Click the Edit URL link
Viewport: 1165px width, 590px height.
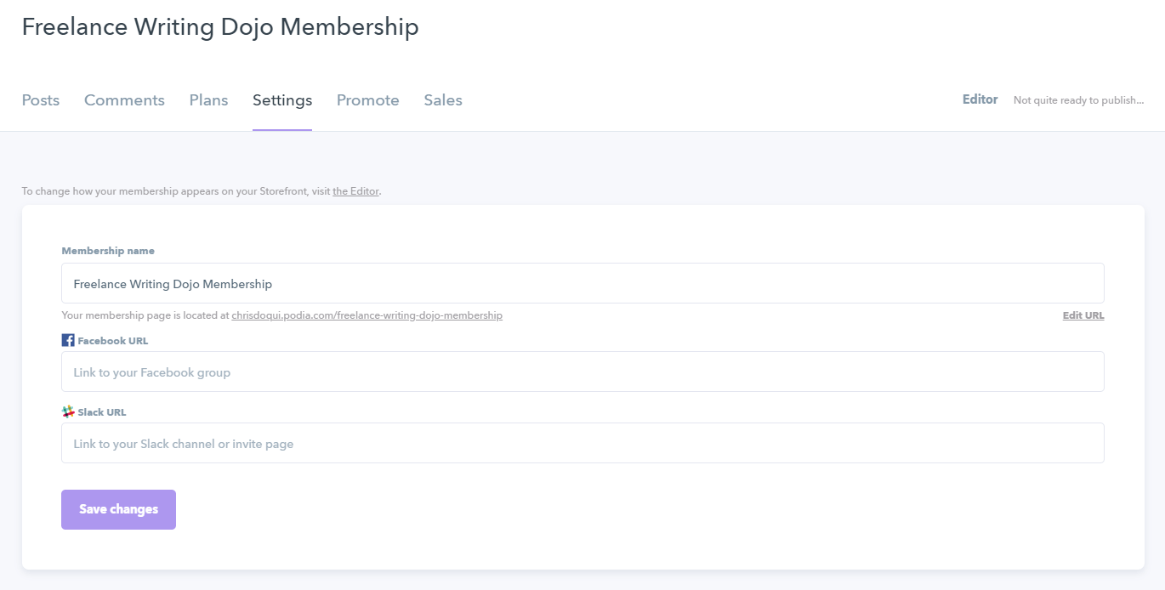coord(1083,315)
